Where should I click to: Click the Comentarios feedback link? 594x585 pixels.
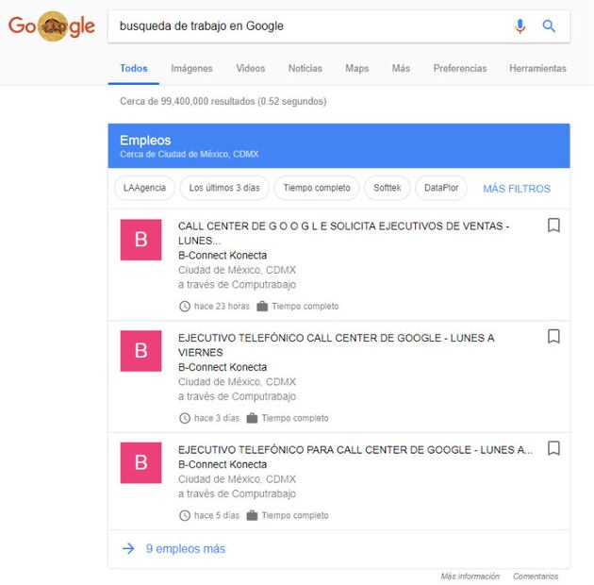(536, 577)
